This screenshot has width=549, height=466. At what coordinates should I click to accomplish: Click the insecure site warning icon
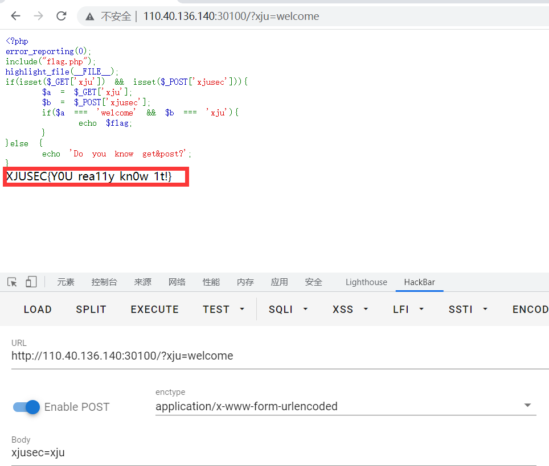[x=90, y=17]
